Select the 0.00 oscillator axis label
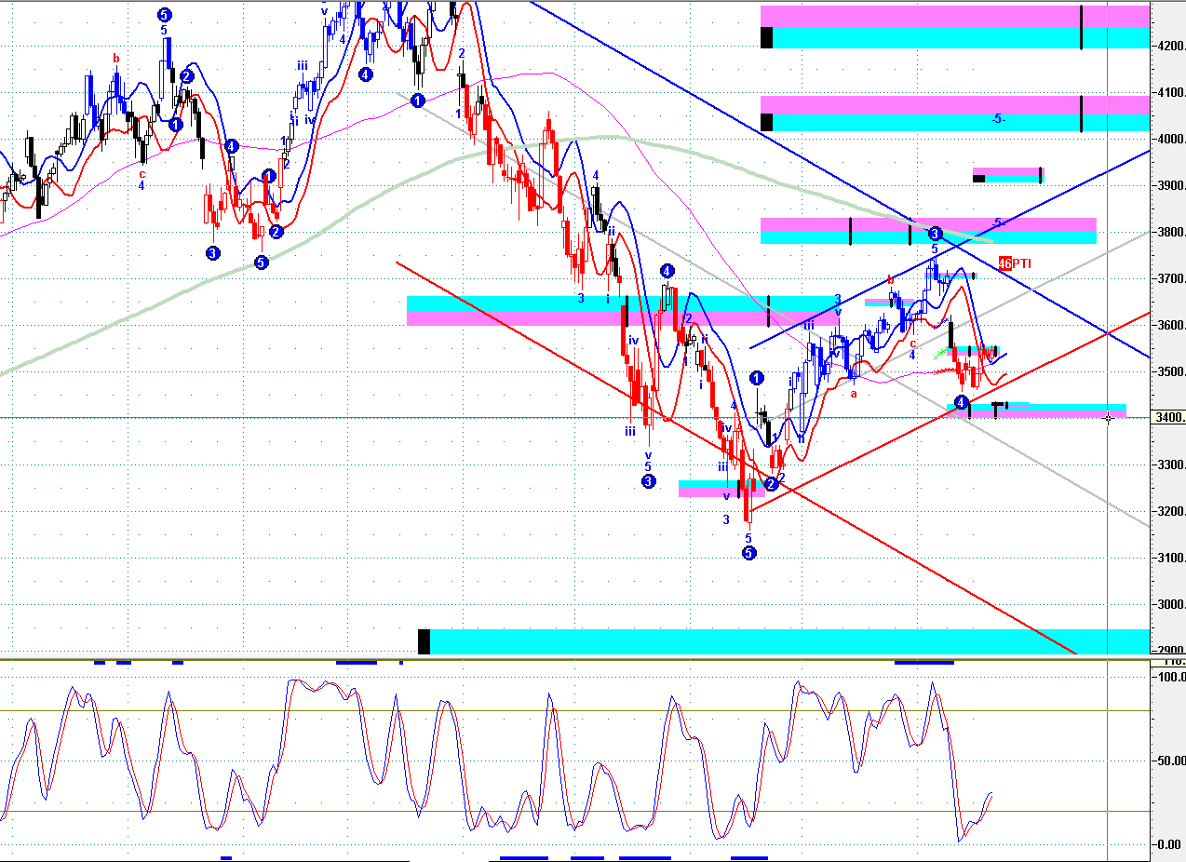Viewport: 1186px width, 862px height. point(1169,844)
